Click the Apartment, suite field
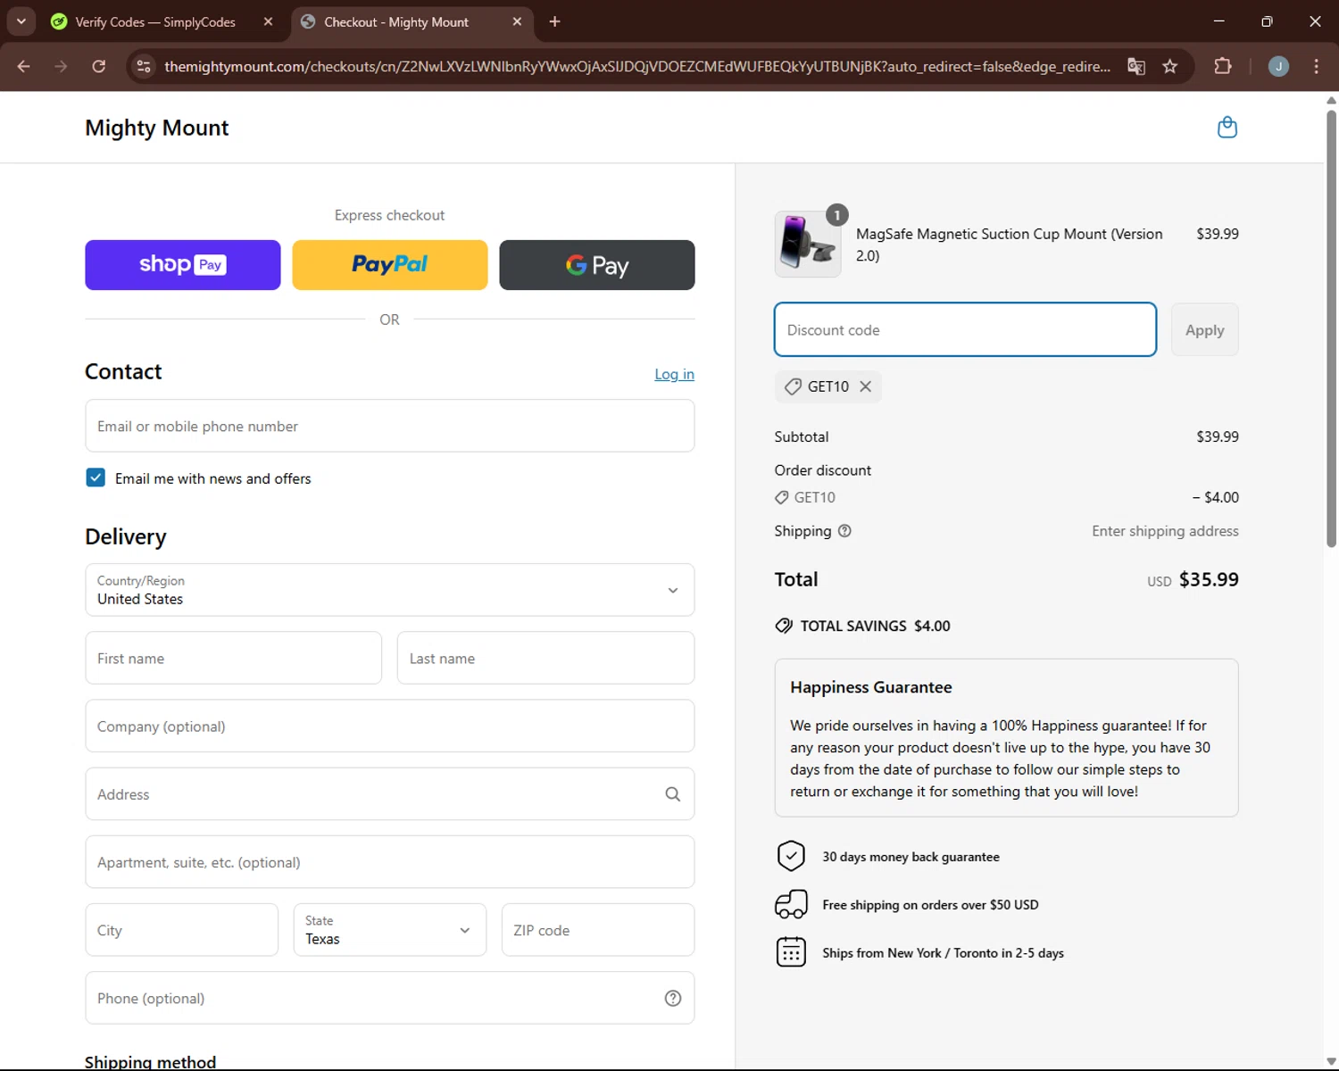Screen dimensions: 1339x1071 point(390,862)
